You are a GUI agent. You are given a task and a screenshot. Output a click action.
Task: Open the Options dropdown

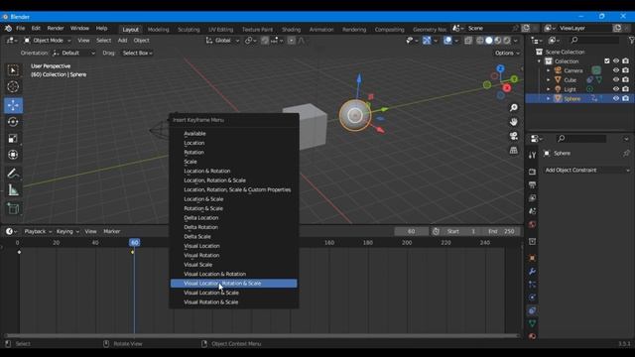point(507,53)
